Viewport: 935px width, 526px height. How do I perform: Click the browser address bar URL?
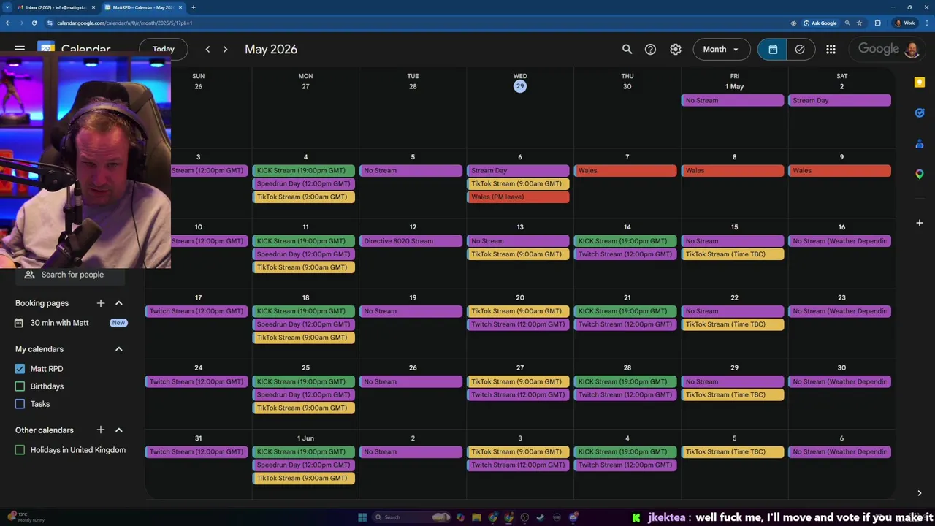[124, 23]
